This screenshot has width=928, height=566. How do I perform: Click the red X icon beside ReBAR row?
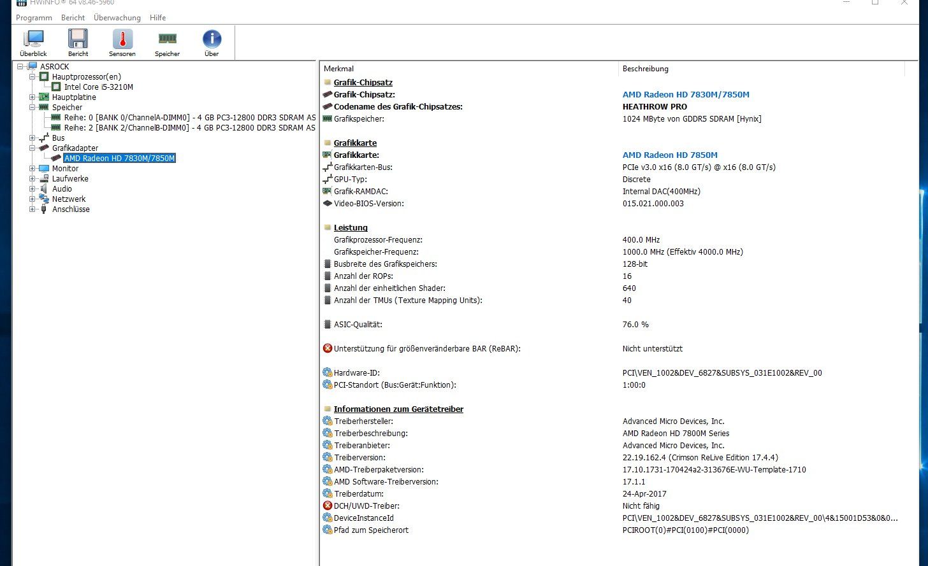[x=328, y=348]
